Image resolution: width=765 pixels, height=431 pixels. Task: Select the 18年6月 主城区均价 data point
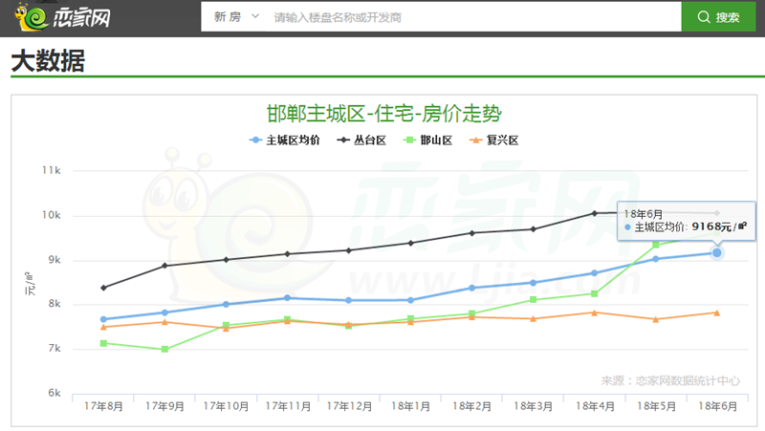(716, 252)
